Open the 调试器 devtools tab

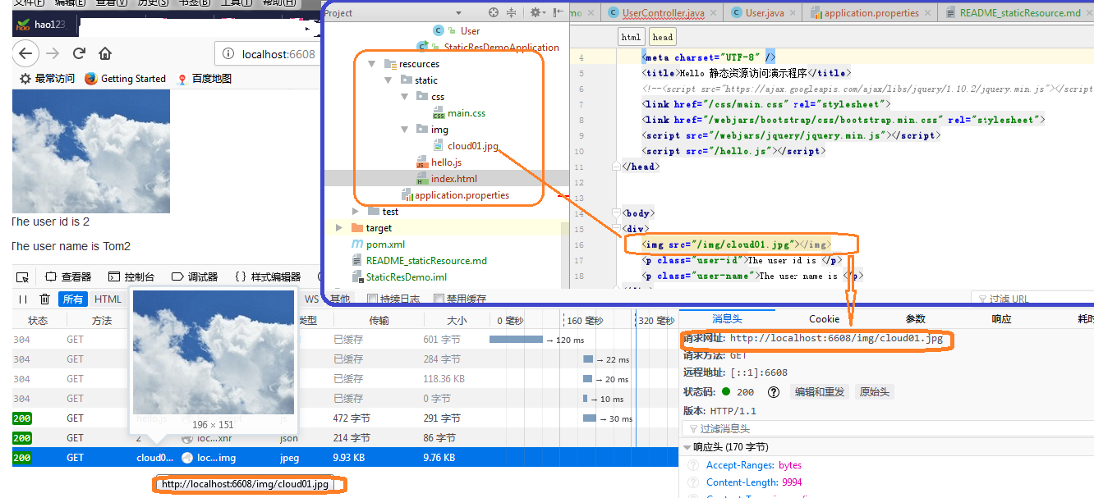click(x=195, y=277)
